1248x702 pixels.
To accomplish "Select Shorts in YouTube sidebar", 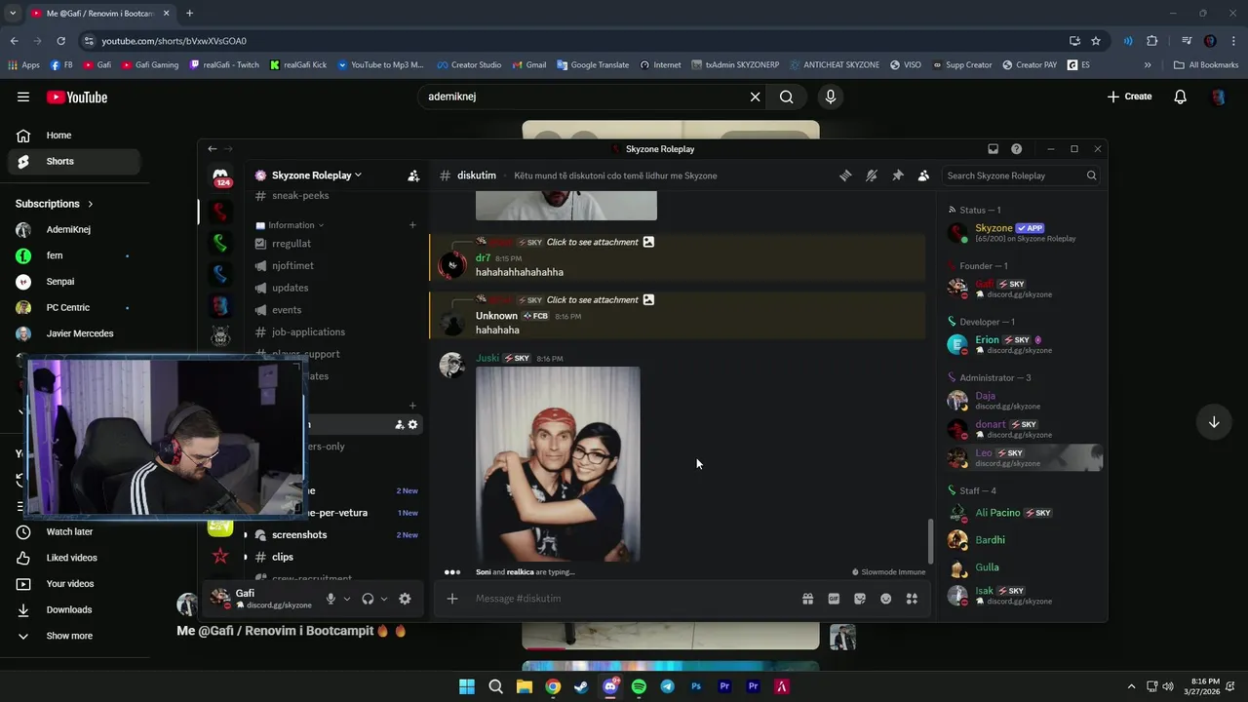I will tap(73, 161).
